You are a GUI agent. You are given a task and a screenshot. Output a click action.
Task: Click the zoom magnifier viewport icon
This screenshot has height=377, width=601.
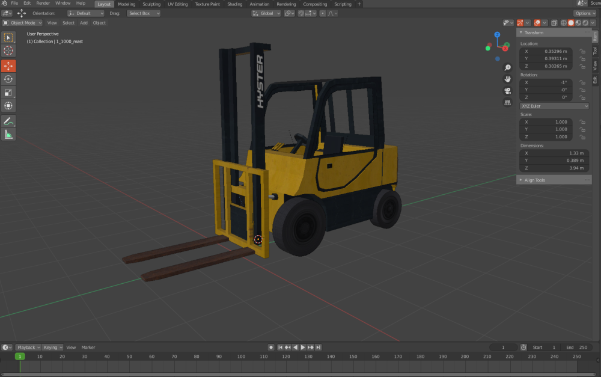tap(508, 68)
